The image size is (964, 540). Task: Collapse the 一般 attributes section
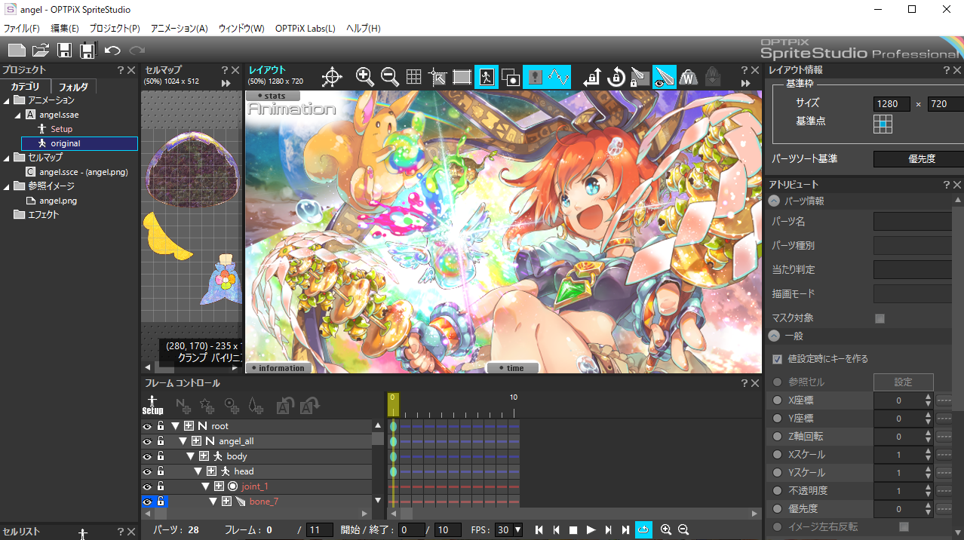[x=775, y=336]
